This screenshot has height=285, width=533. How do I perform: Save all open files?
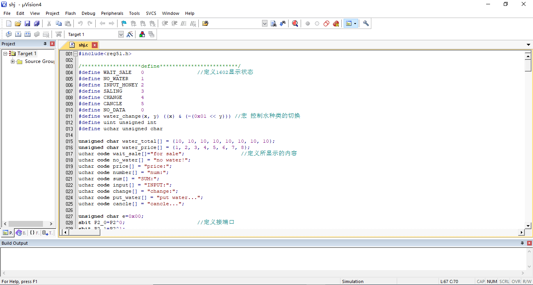37,23
